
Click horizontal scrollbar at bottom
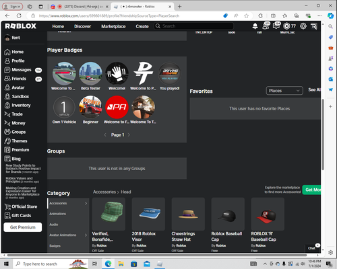(157, 256)
